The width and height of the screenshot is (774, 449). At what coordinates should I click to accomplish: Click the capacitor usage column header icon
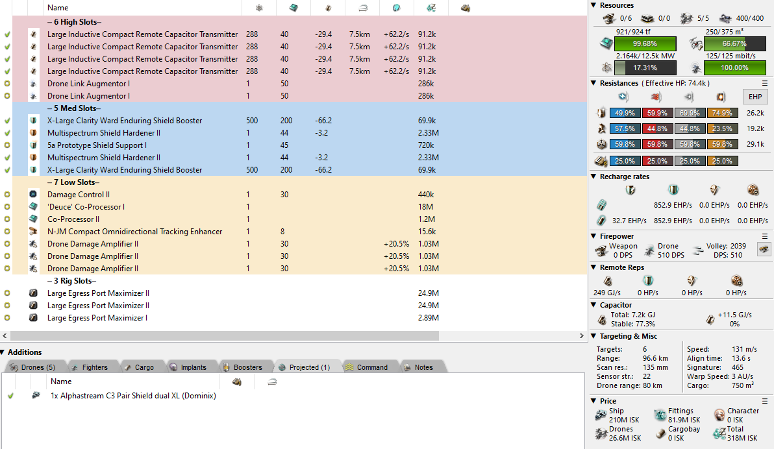(x=328, y=8)
